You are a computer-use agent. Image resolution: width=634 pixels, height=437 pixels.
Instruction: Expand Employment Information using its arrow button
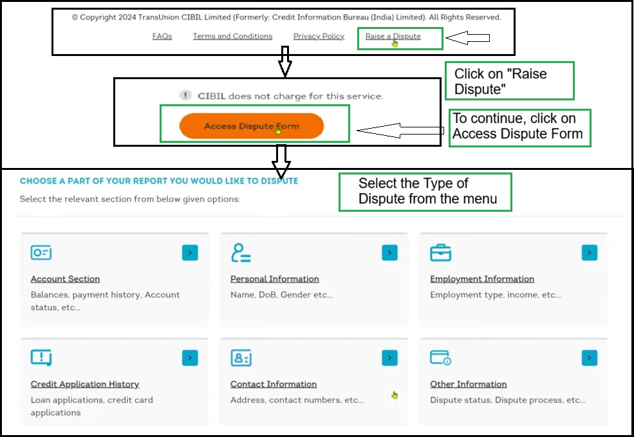coord(590,253)
